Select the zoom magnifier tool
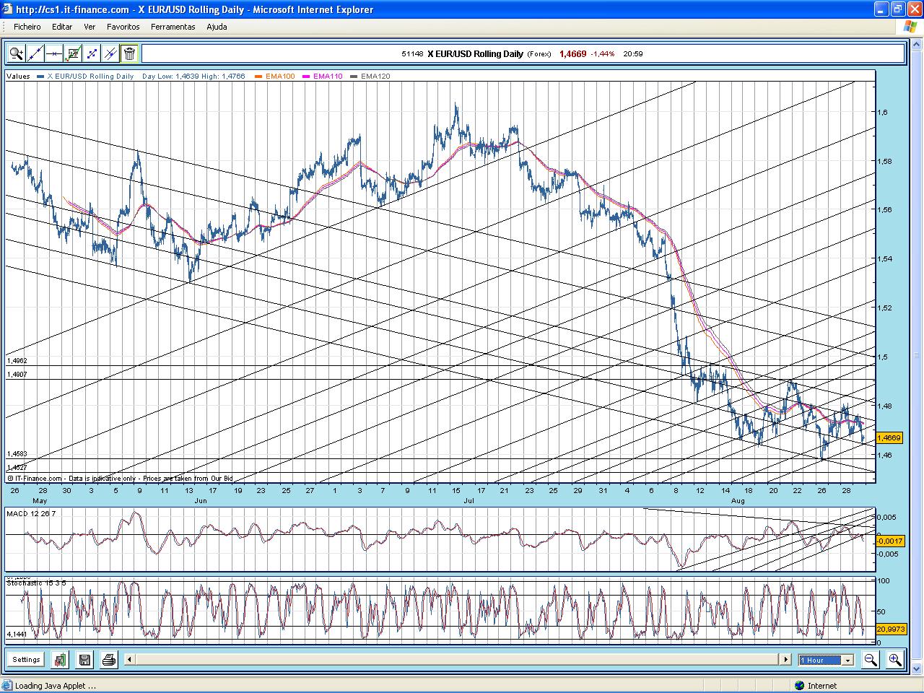924x693 pixels. pos(16,53)
